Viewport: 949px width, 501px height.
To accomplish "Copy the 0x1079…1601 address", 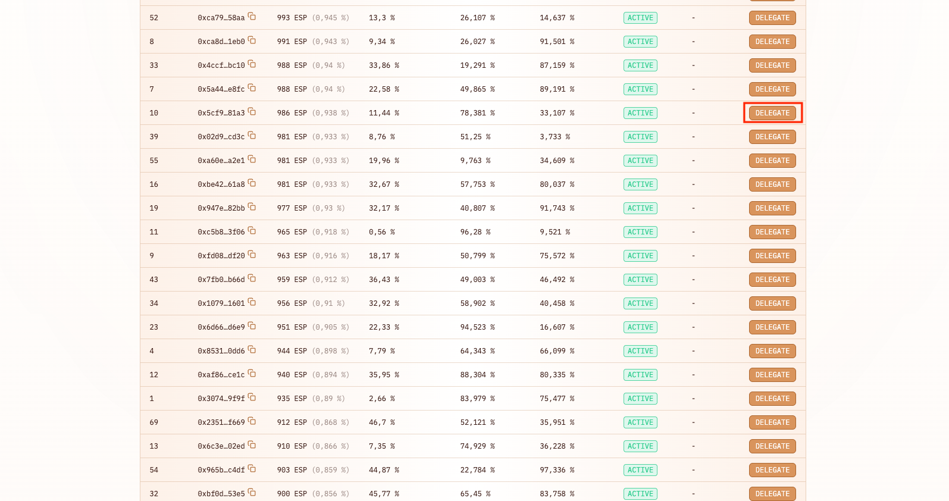I will click(252, 302).
